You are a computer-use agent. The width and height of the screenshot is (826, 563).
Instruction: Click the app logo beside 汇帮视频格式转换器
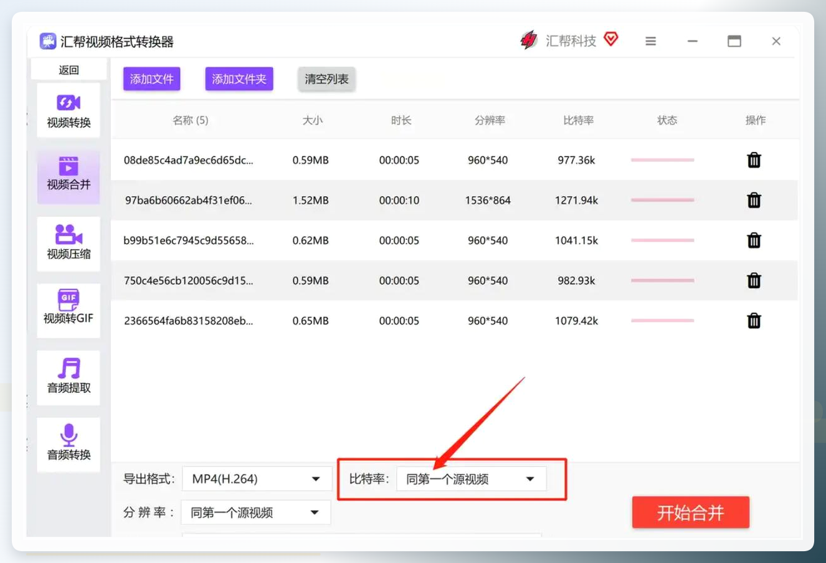tap(48, 41)
